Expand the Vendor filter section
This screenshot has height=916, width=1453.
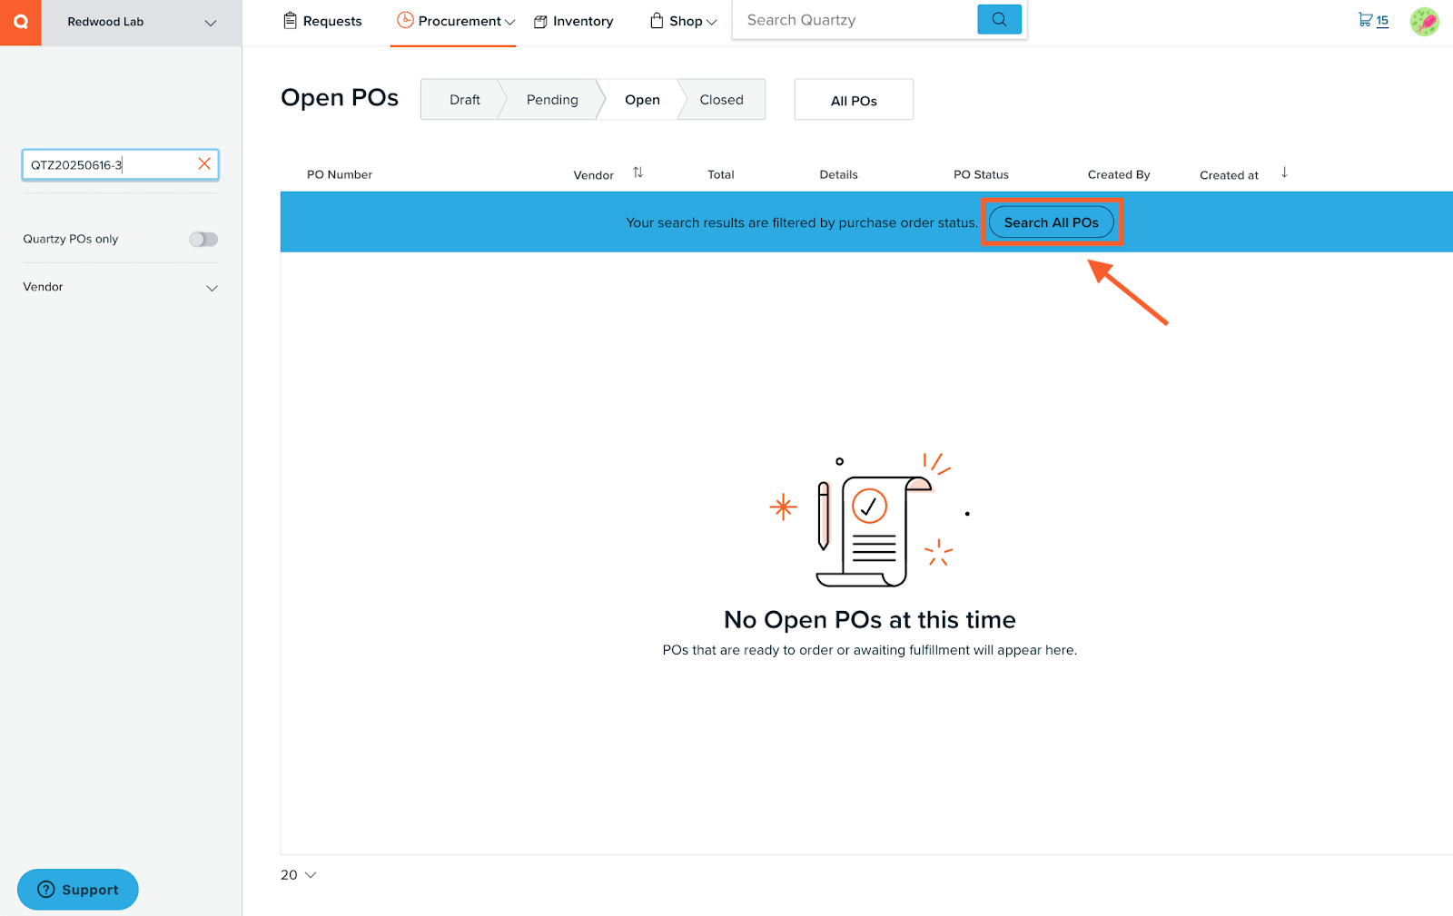click(213, 288)
